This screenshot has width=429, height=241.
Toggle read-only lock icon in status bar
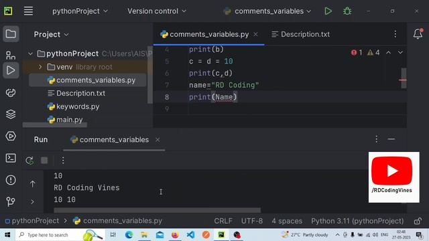pyautogui.click(x=418, y=221)
